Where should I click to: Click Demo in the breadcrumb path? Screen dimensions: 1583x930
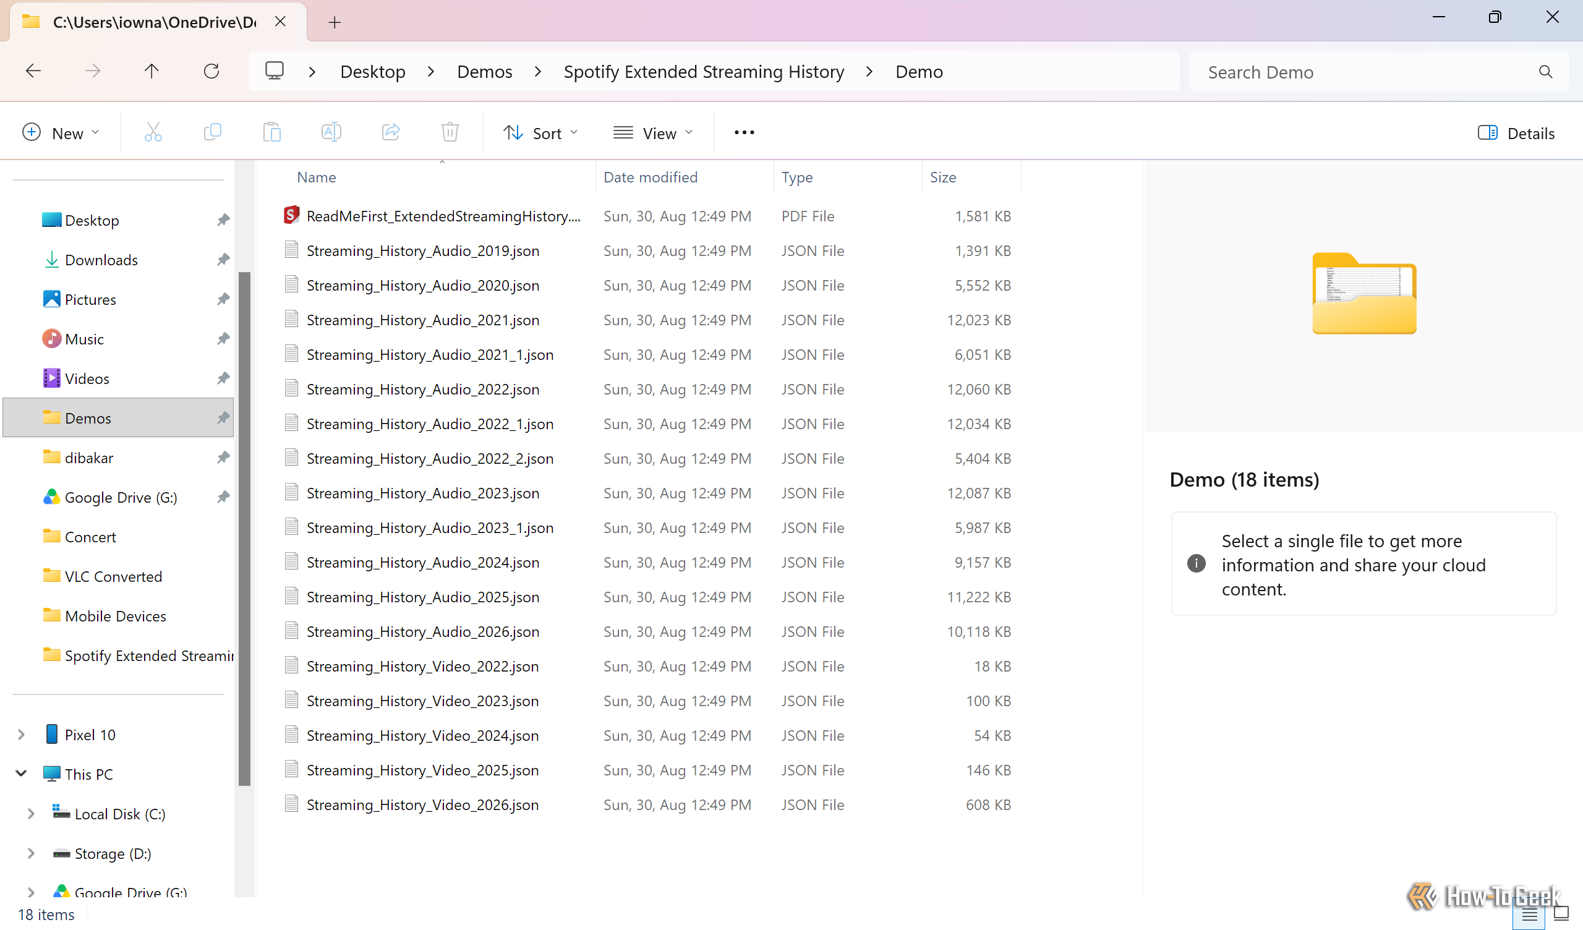click(919, 72)
